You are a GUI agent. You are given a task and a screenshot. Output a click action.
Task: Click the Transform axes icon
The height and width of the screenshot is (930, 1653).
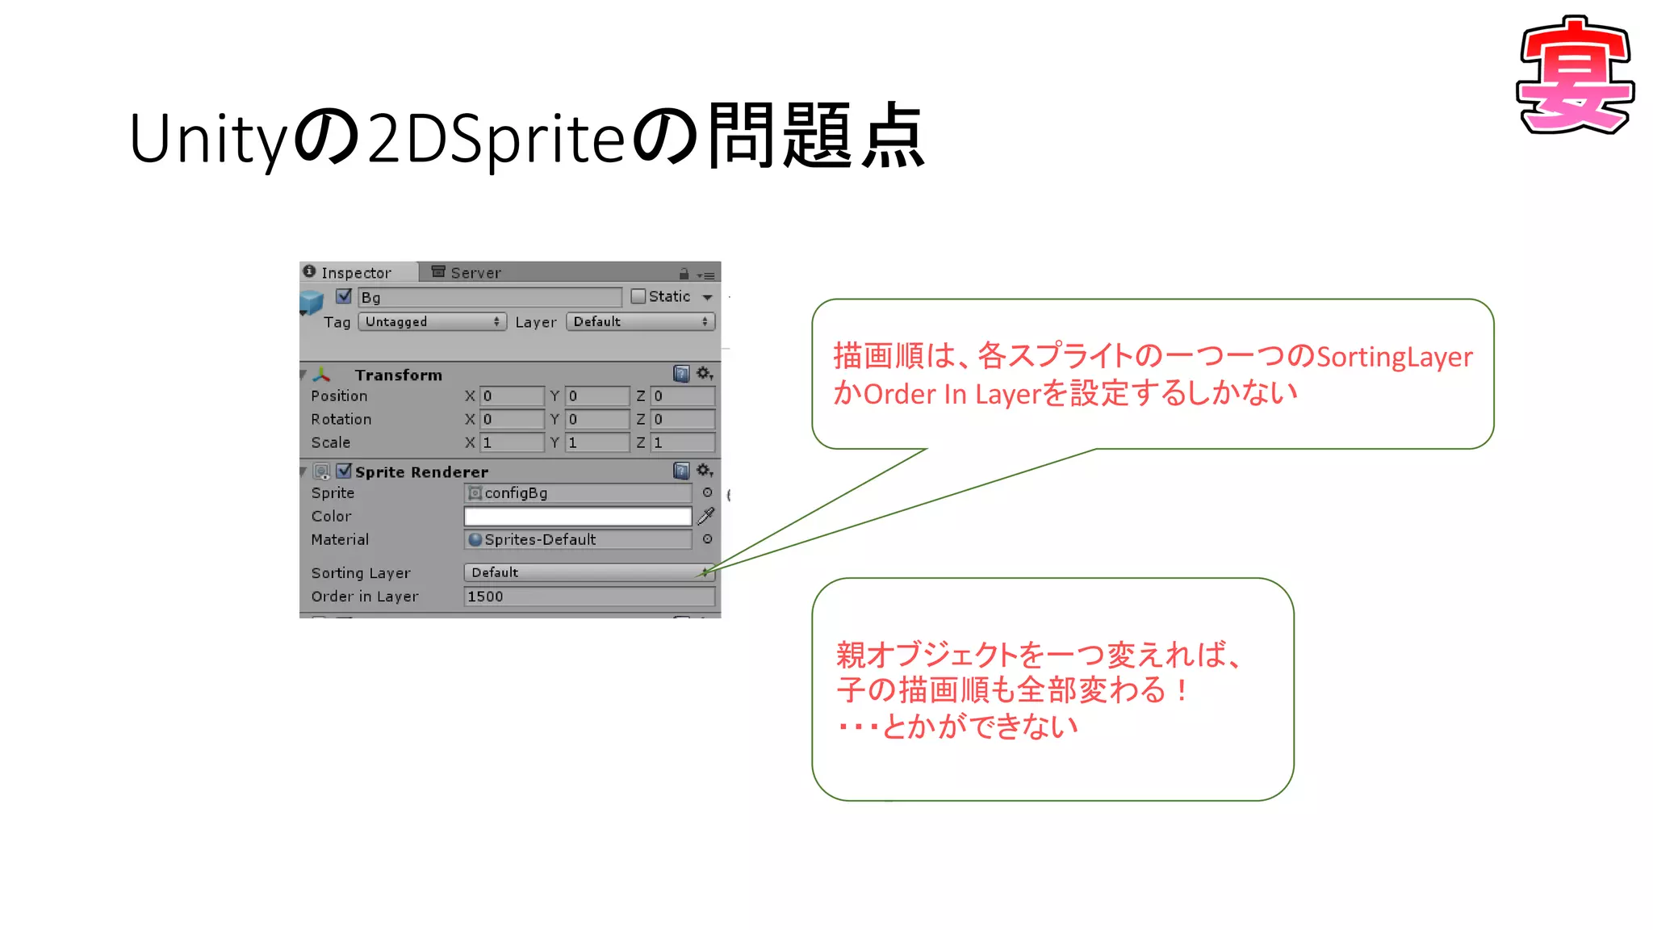pyautogui.click(x=322, y=375)
